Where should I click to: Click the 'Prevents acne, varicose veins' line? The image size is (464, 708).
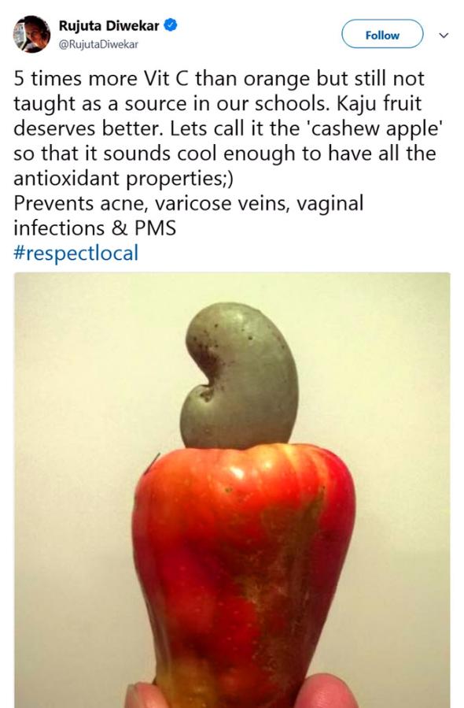coord(189,204)
